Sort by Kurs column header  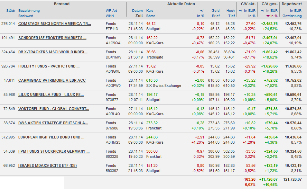point(150,11)
